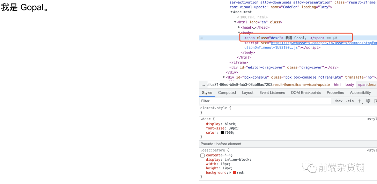
Task: Open the stopExecutionOnTimeout script link
Action: tap(323, 43)
